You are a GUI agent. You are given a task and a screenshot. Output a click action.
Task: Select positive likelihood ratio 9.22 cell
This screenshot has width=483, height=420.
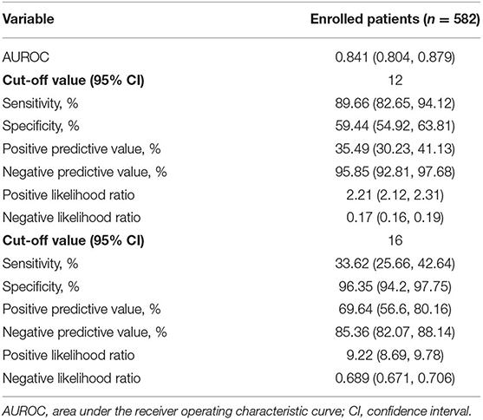pos(395,355)
